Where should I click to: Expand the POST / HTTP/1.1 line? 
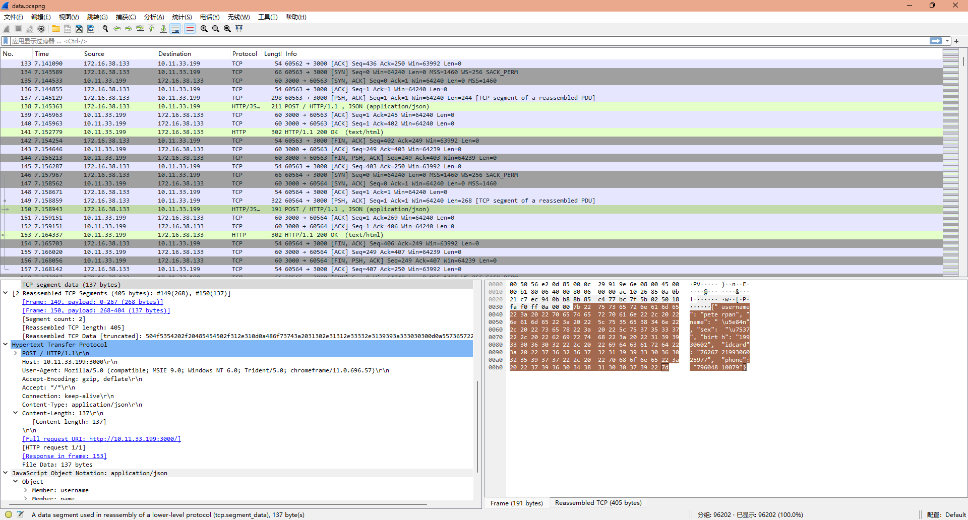[x=16, y=353]
